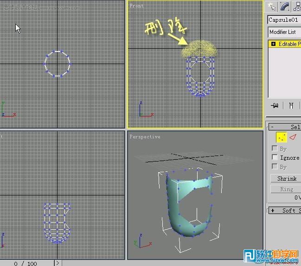Image resolution: width=301 pixels, height=266 pixels.
Task: Select the Editable Poly modifier row
Action: 285,44
